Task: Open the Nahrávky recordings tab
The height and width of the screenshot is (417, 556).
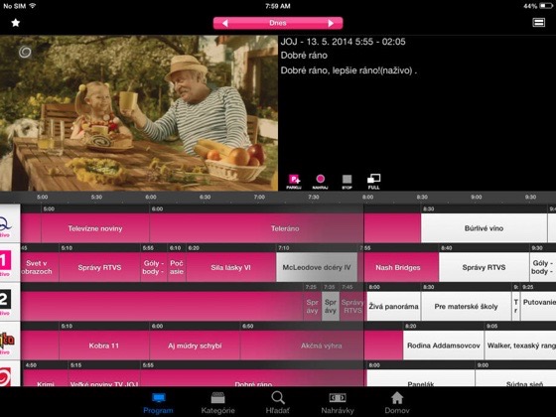Action: 338,403
